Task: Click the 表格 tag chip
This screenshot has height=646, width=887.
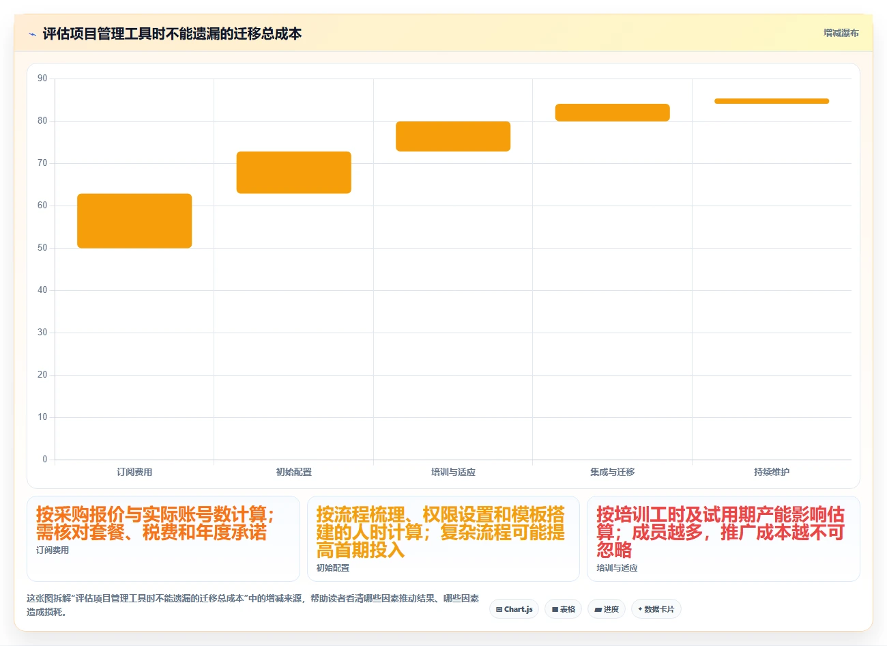Action: 563,609
